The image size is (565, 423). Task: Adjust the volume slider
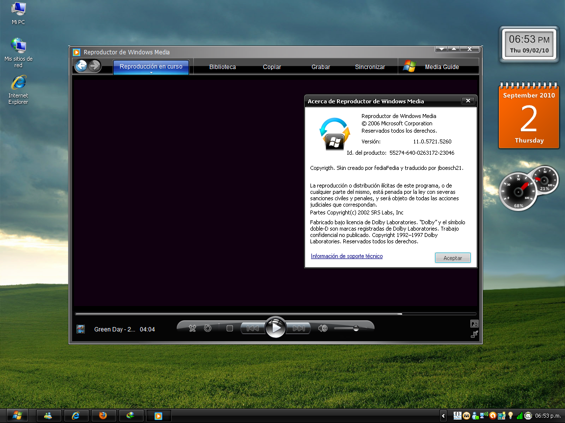pyautogui.click(x=351, y=328)
